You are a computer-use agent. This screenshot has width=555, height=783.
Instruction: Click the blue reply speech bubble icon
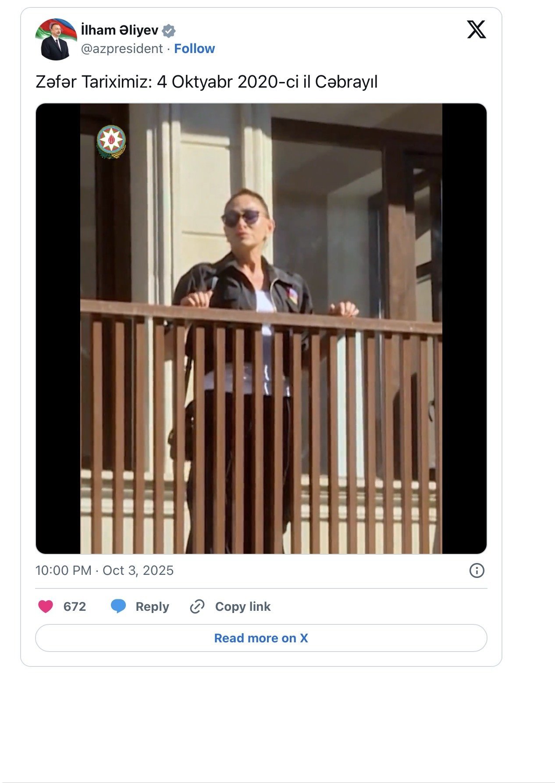[118, 606]
